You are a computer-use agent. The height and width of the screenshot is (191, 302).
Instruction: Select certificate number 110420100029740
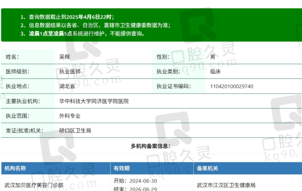232,86
